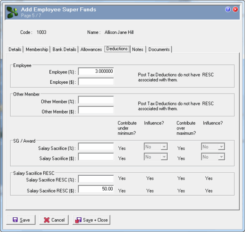Close the dialog with the red X icon
Screen dimensions: 245x232
pyautogui.click(x=235, y=9)
